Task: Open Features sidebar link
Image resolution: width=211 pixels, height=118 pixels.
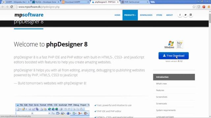Action: 160,90
